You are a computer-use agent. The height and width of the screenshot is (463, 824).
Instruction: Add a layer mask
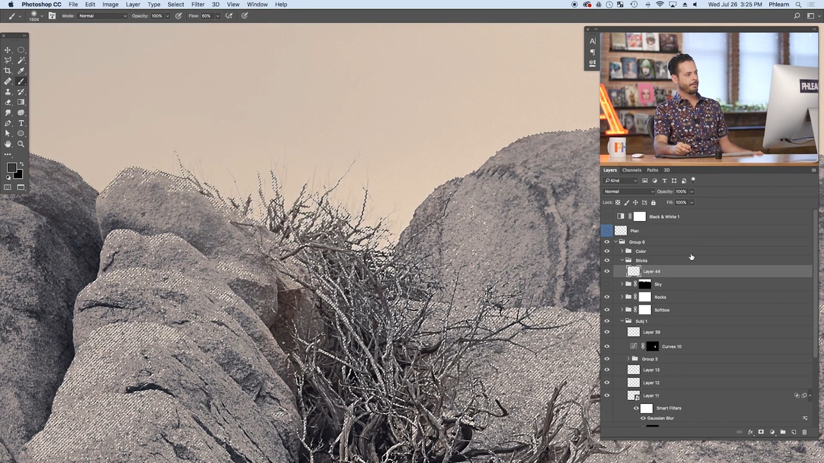[x=761, y=432]
